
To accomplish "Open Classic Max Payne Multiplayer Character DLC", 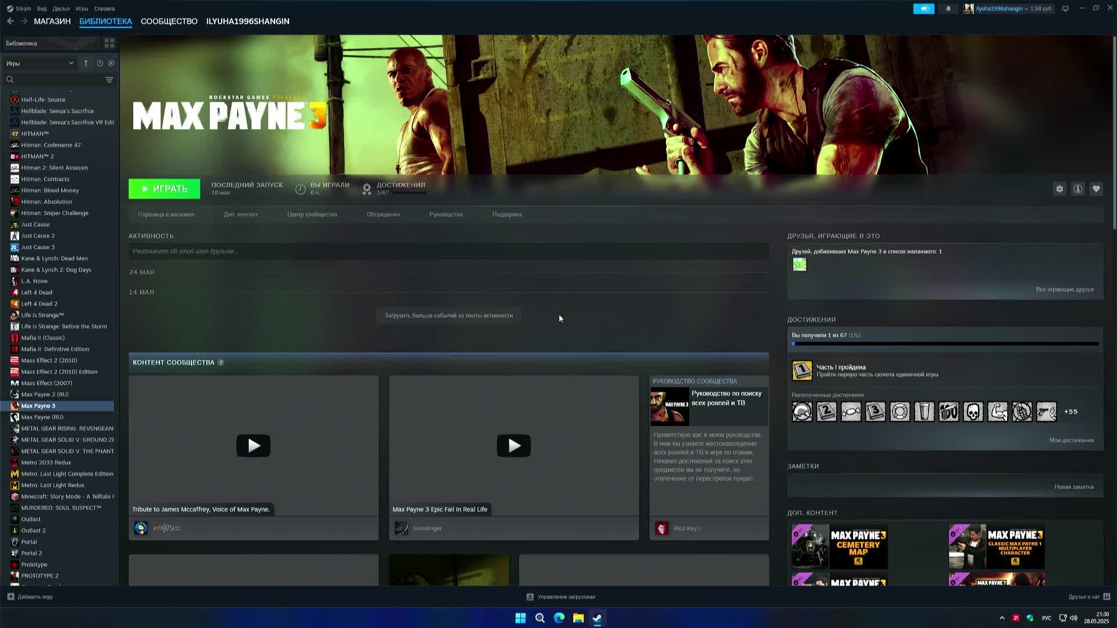I will (x=997, y=547).
